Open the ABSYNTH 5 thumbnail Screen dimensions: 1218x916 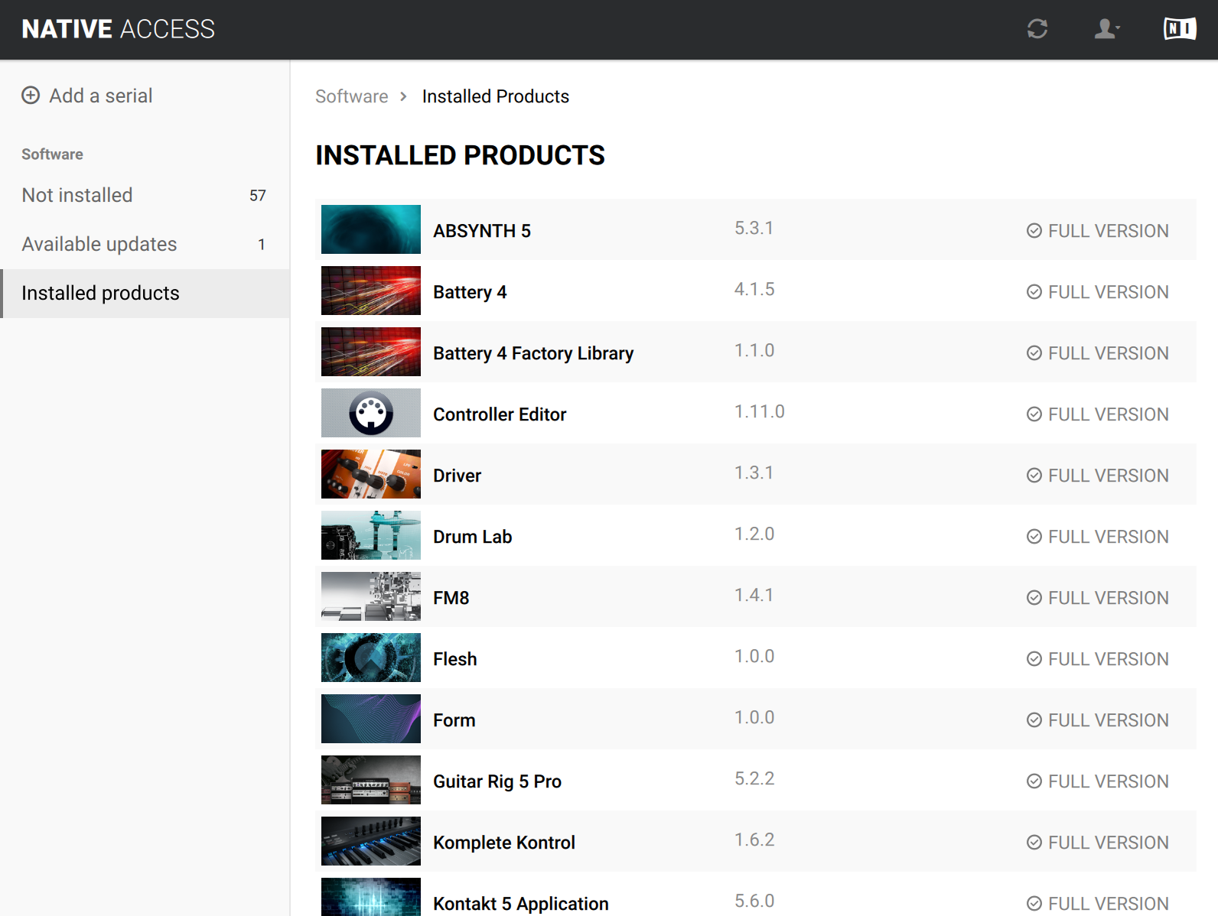pos(371,229)
